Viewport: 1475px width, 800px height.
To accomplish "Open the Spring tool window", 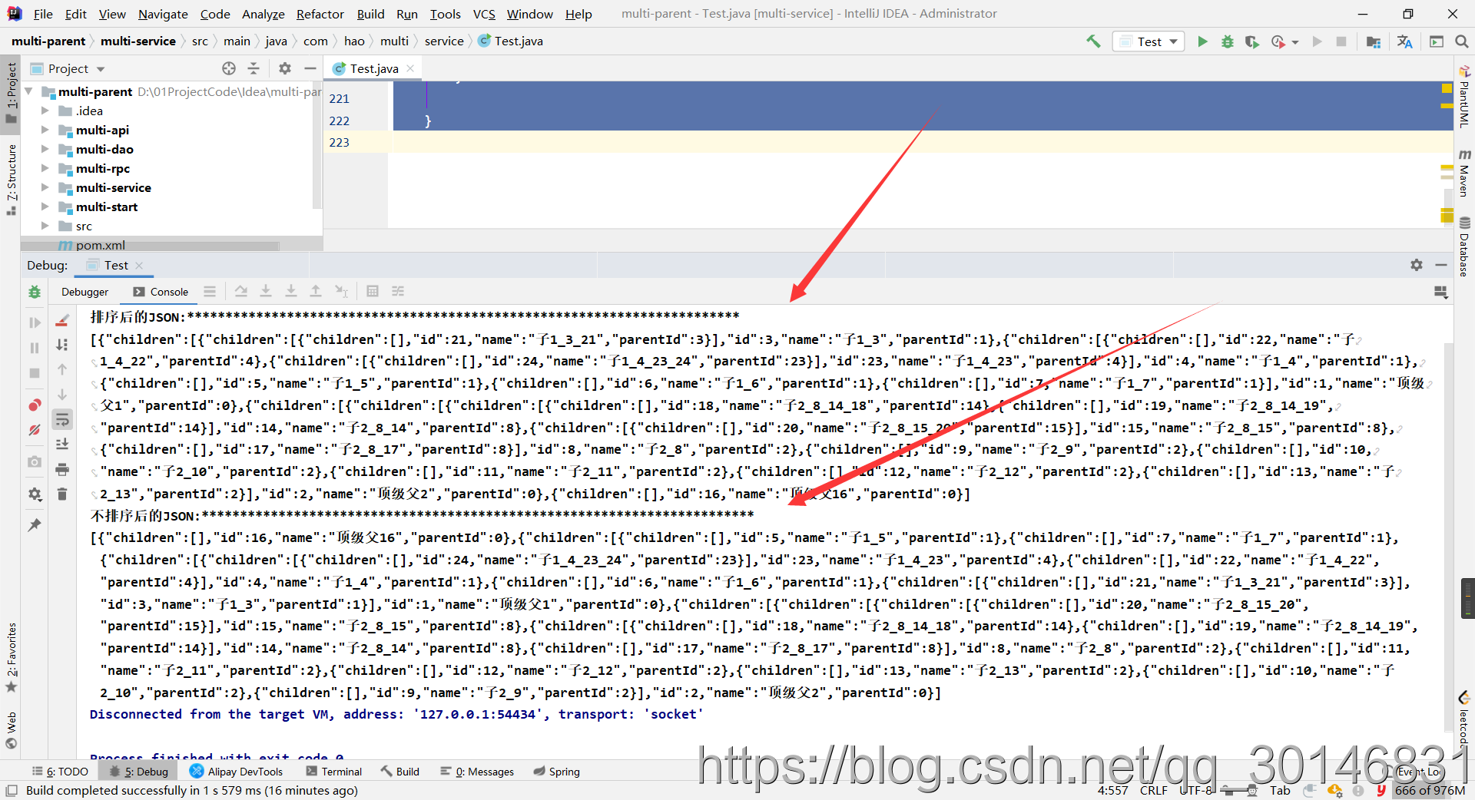I will click(557, 772).
